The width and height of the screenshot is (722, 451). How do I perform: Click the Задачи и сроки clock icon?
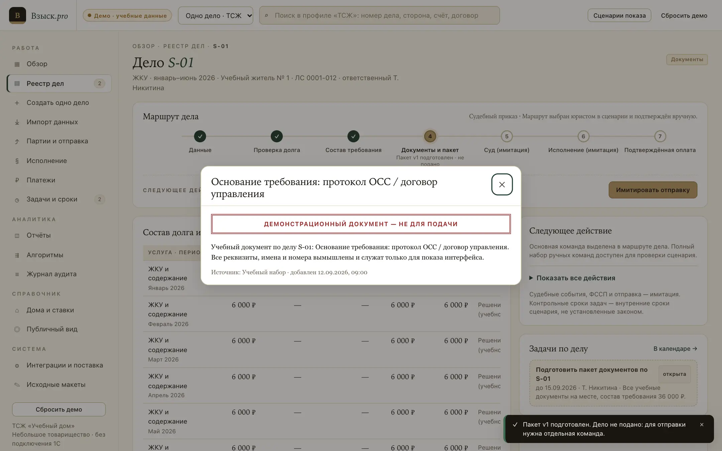17,200
